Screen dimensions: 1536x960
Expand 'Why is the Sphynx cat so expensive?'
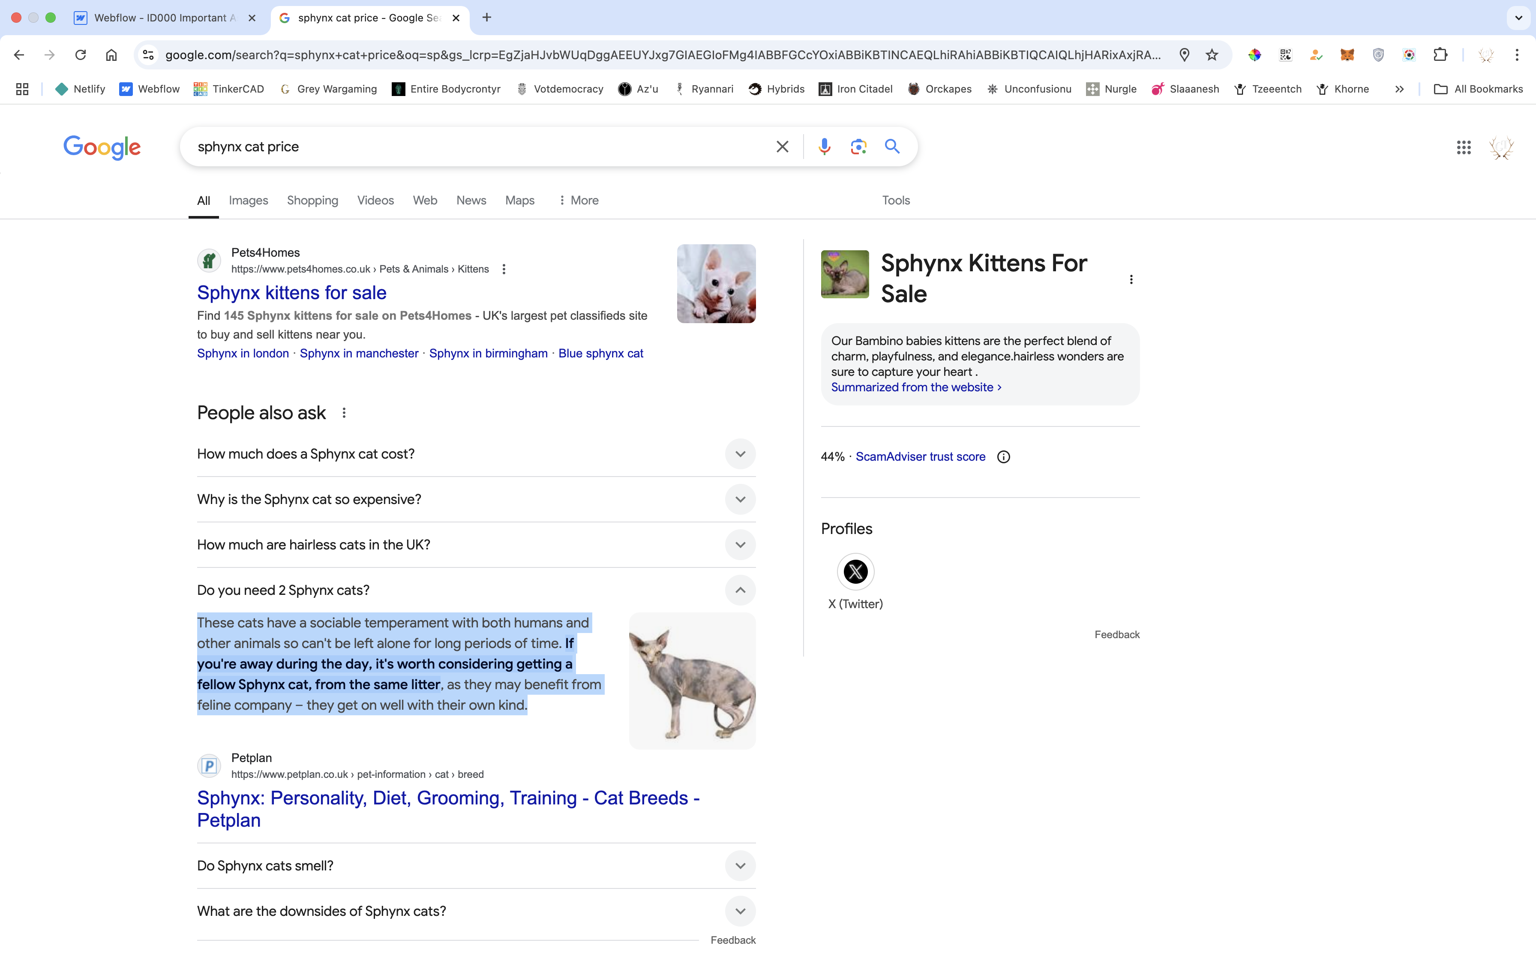(739, 500)
